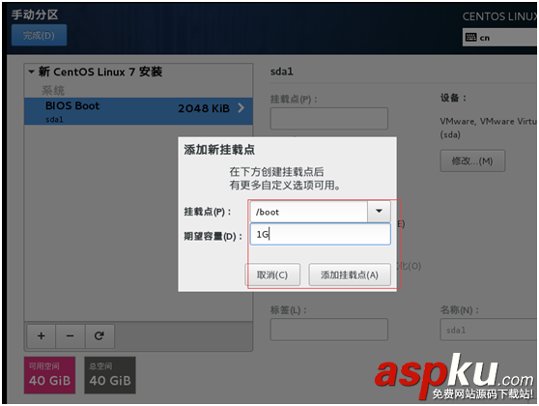Click the sda1 mount point field in background
This screenshot has width=539, height=406.
329,119
